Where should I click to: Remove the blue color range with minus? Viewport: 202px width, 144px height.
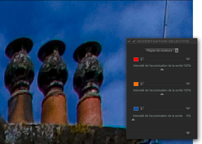pyautogui.click(x=188, y=109)
